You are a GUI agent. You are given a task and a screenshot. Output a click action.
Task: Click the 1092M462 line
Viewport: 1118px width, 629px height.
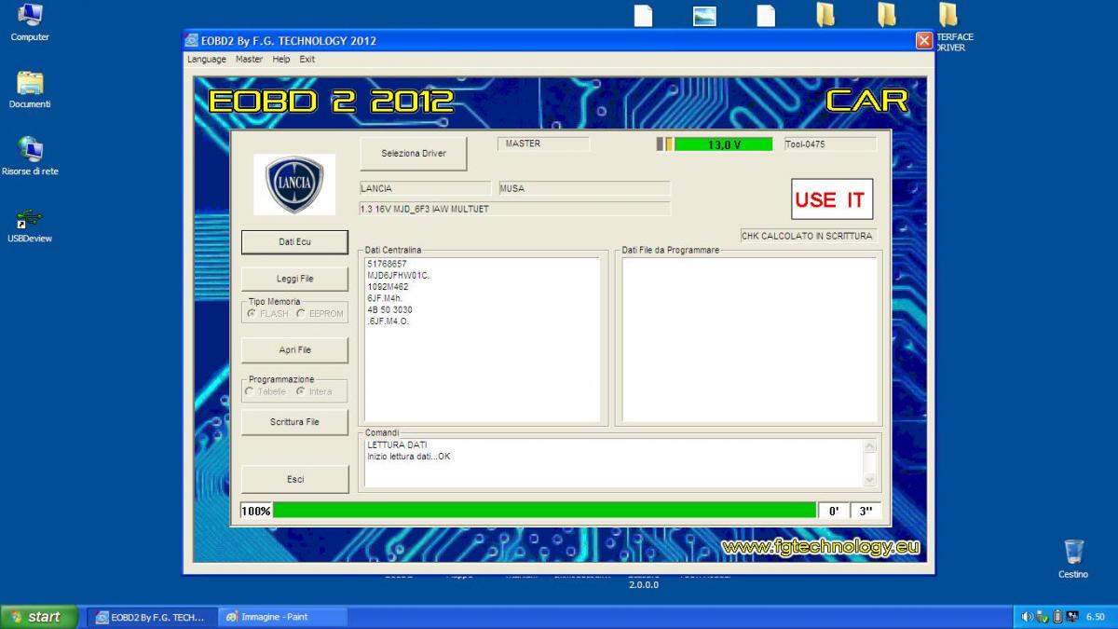click(x=388, y=287)
